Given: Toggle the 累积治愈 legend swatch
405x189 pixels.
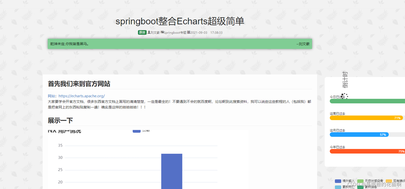Looking at the screenshot, I should pos(360,187).
